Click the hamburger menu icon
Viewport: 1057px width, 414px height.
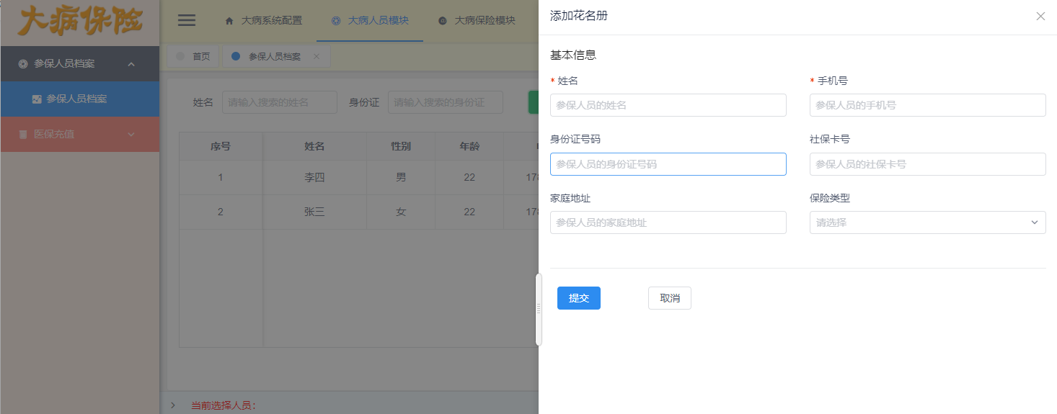pyautogui.click(x=187, y=20)
